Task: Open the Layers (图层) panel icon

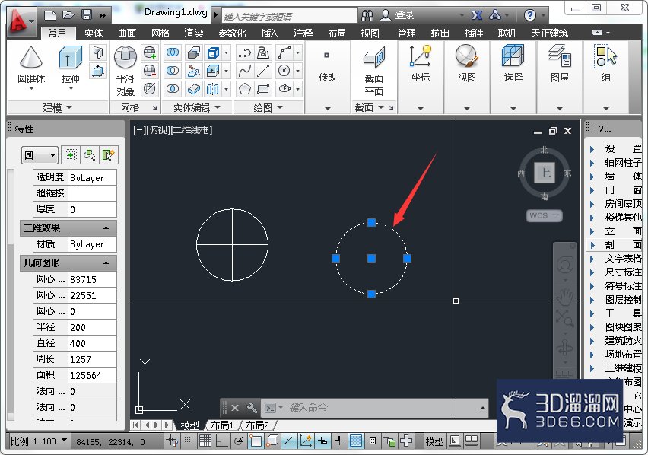Action: (x=560, y=56)
